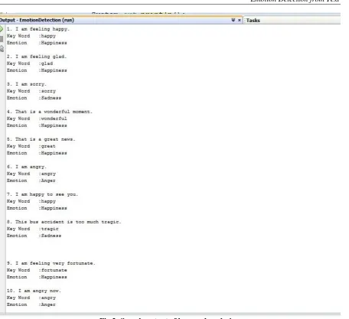The width and height of the screenshot is (349, 319).
Task: Click the line '6. I am angry.'
Action: coord(27,167)
